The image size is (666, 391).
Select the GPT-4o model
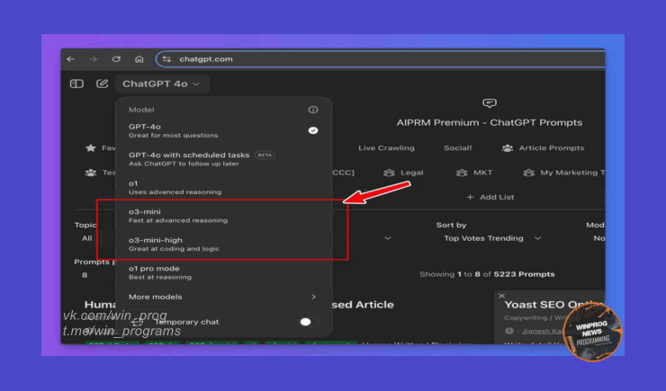(223, 130)
